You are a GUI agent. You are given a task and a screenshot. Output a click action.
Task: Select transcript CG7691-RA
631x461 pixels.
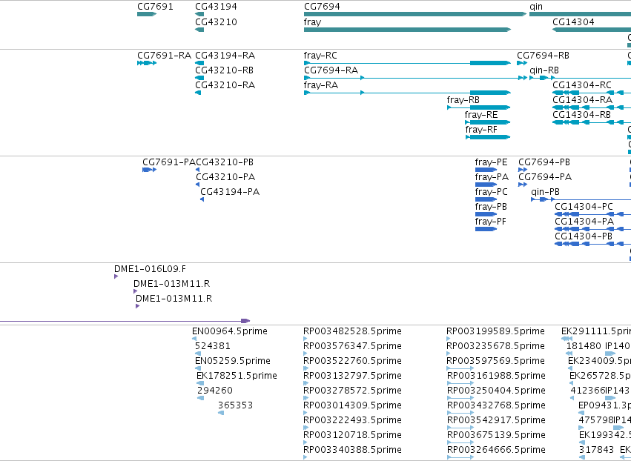(164, 56)
